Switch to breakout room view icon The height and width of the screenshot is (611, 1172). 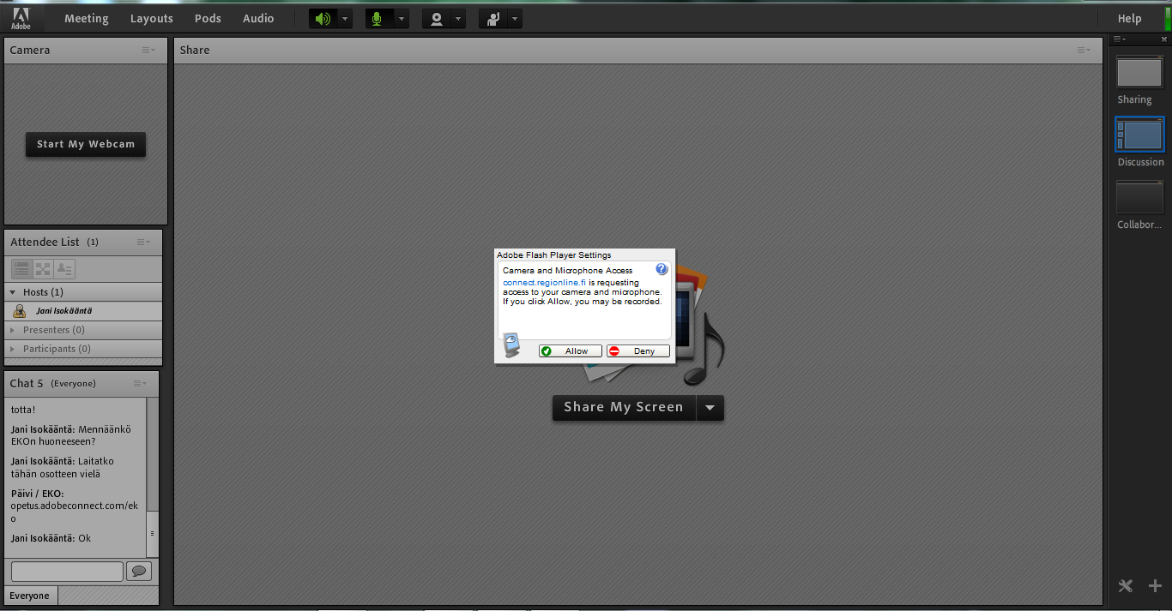pyautogui.click(x=43, y=269)
